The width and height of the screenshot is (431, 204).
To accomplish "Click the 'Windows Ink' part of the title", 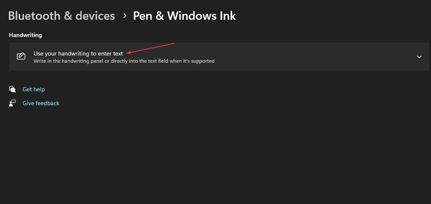I will click(x=202, y=16).
